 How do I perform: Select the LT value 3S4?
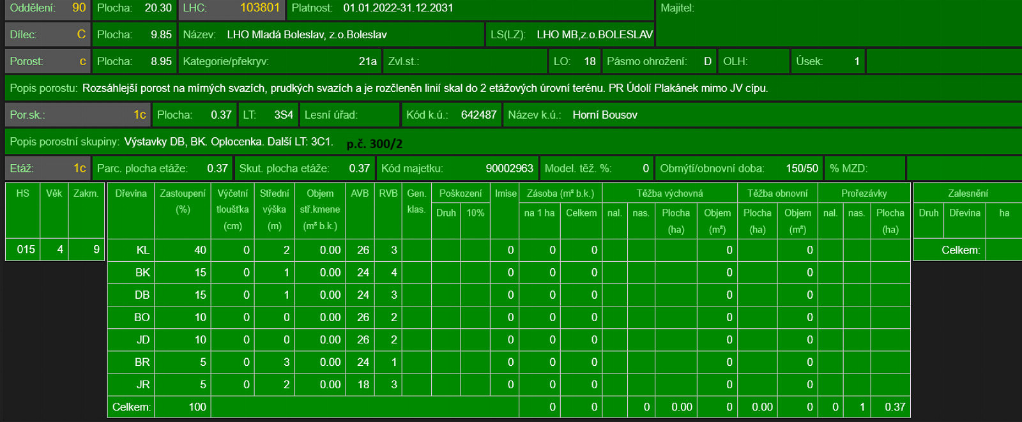pos(284,115)
